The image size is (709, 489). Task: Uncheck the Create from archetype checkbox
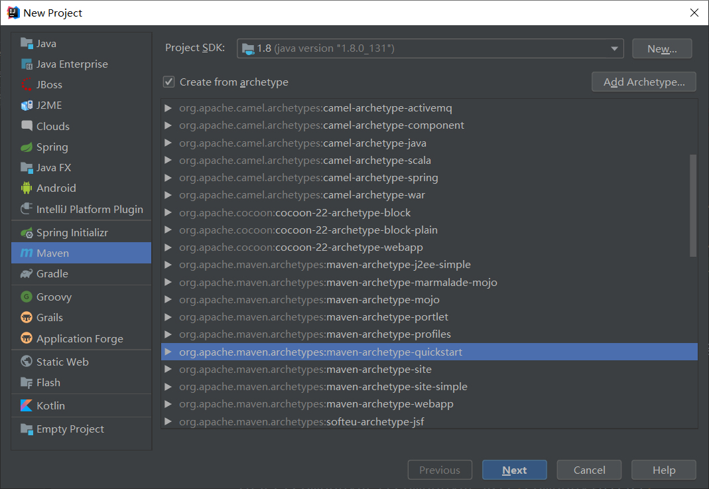tap(168, 82)
